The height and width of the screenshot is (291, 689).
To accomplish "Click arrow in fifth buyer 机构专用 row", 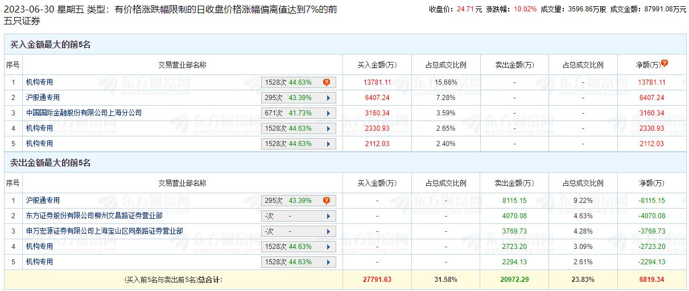I will pyautogui.click(x=328, y=144).
